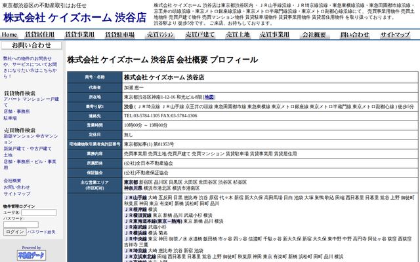
Task: Click the 所属団体 table header cell
Action: [94, 163]
